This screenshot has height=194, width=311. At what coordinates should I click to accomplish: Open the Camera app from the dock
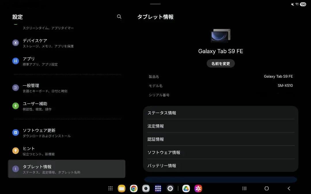pos(146,188)
